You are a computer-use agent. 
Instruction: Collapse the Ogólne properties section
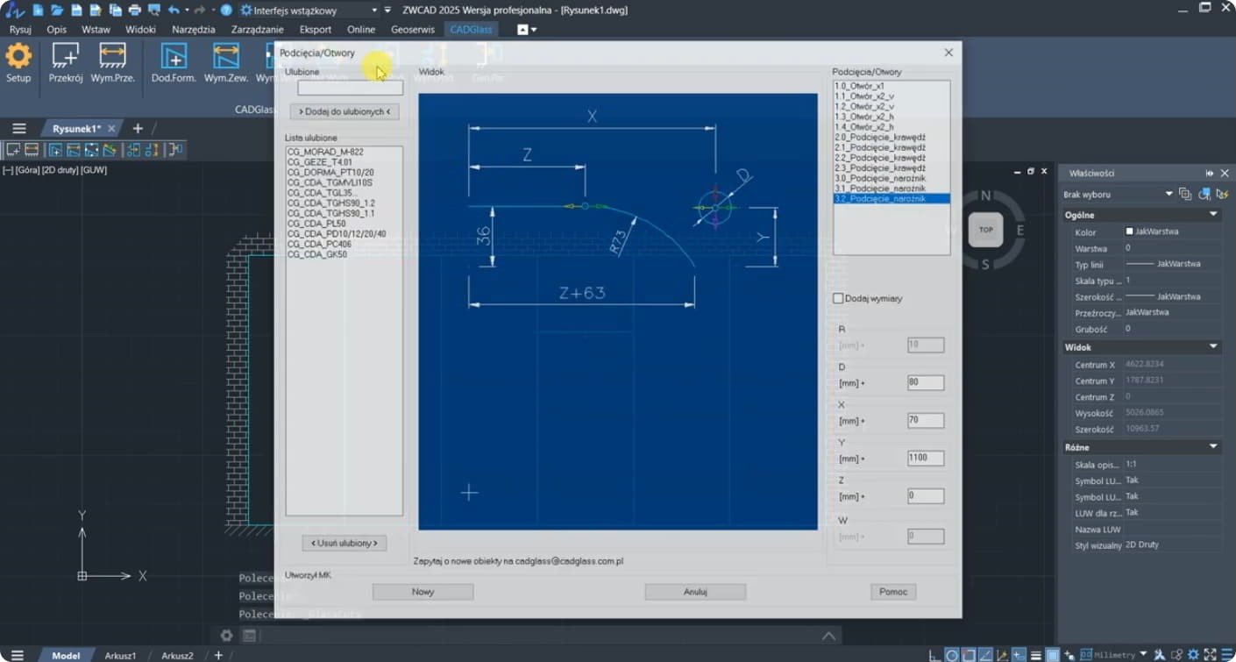click(x=1213, y=215)
